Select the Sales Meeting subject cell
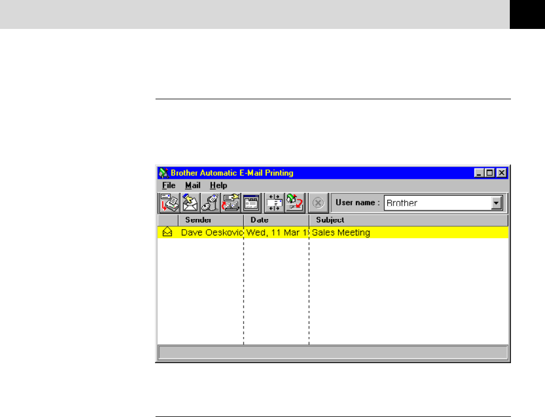545x417 pixels. pyautogui.click(x=409, y=233)
